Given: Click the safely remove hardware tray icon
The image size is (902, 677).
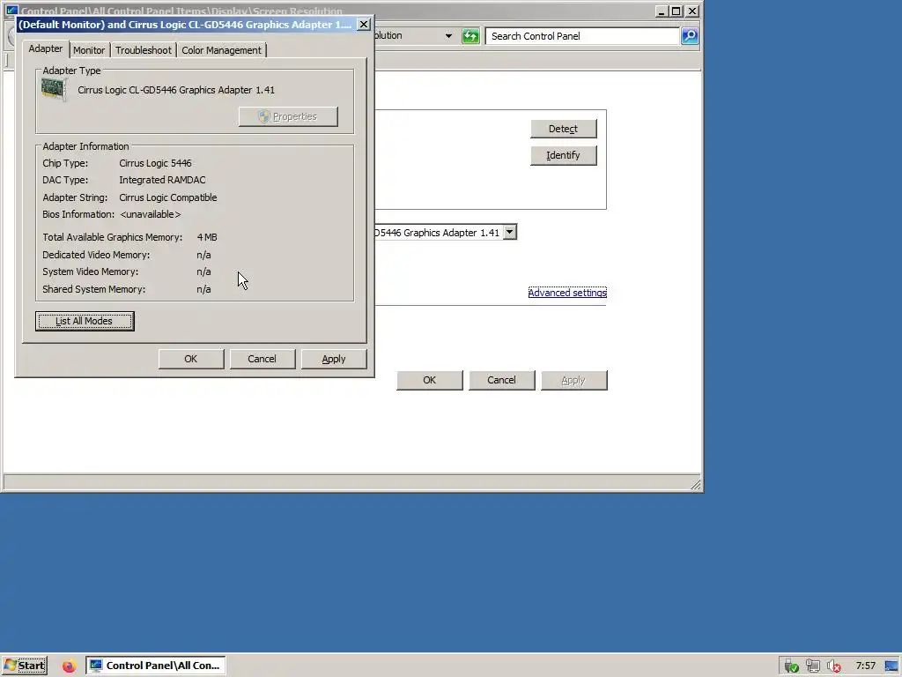Looking at the screenshot, I should coord(792,666).
